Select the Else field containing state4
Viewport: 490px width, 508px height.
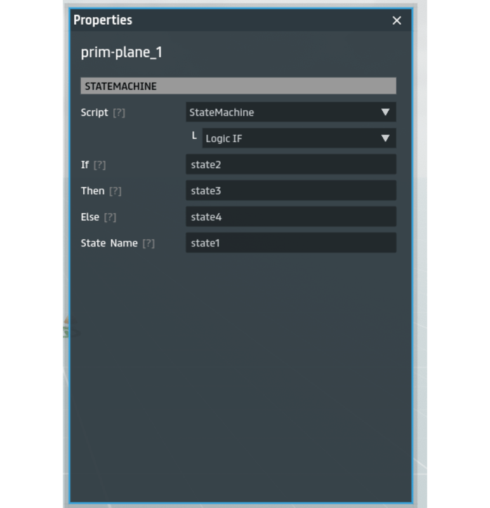coord(291,217)
